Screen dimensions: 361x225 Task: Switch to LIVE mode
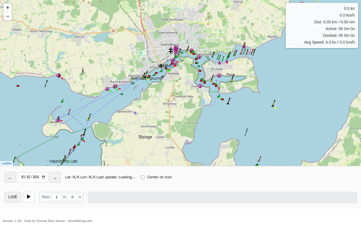point(13,197)
